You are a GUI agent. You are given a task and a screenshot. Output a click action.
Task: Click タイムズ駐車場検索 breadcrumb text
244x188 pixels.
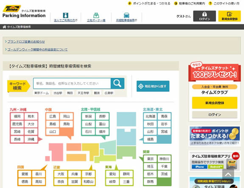(x=19, y=27)
